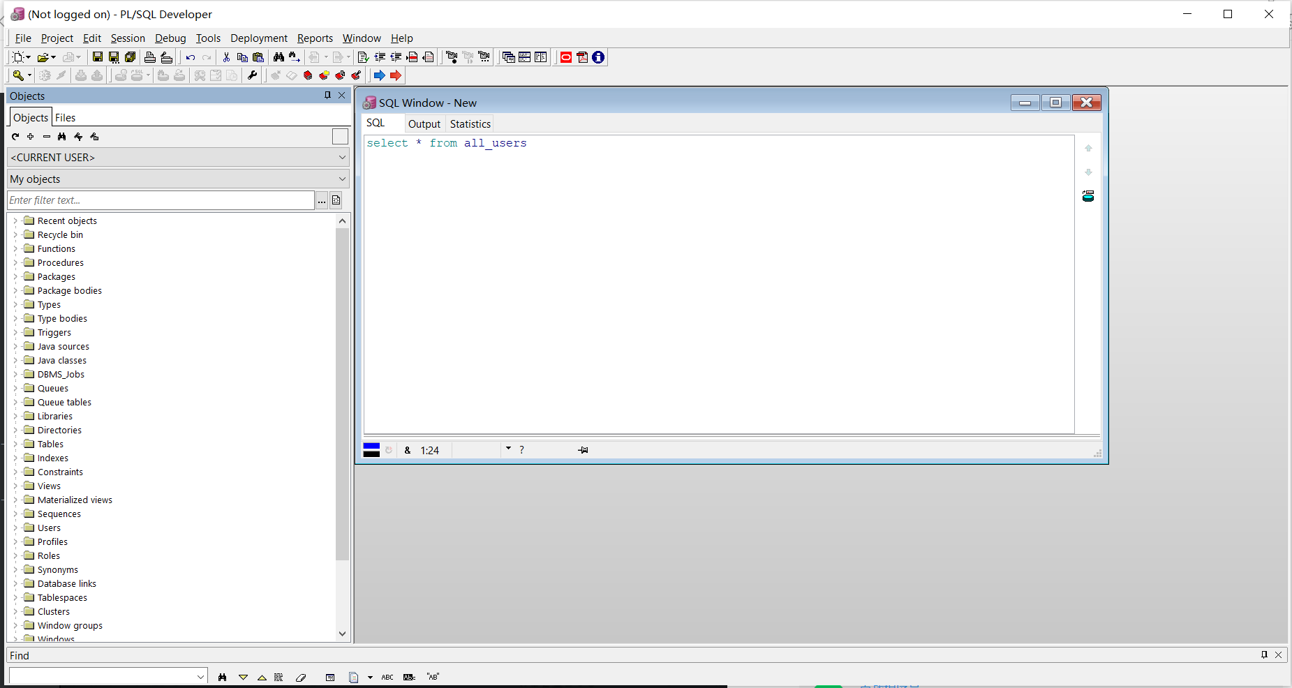Click the blue Info help icon
1292x688 pixels.
598,57
